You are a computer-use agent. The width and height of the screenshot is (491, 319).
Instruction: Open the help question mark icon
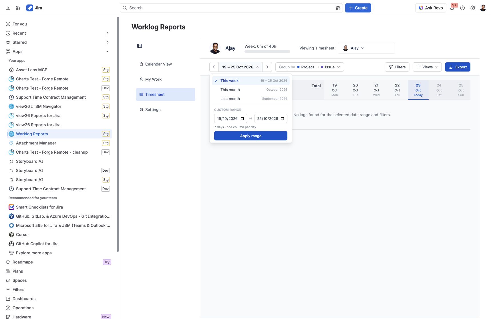pyautogui.click(x=462, y=8)
